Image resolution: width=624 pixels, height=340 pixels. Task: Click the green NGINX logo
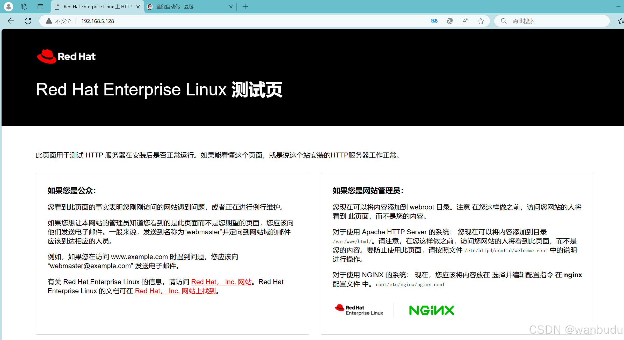pyautogui.click(x=432, y=310)
